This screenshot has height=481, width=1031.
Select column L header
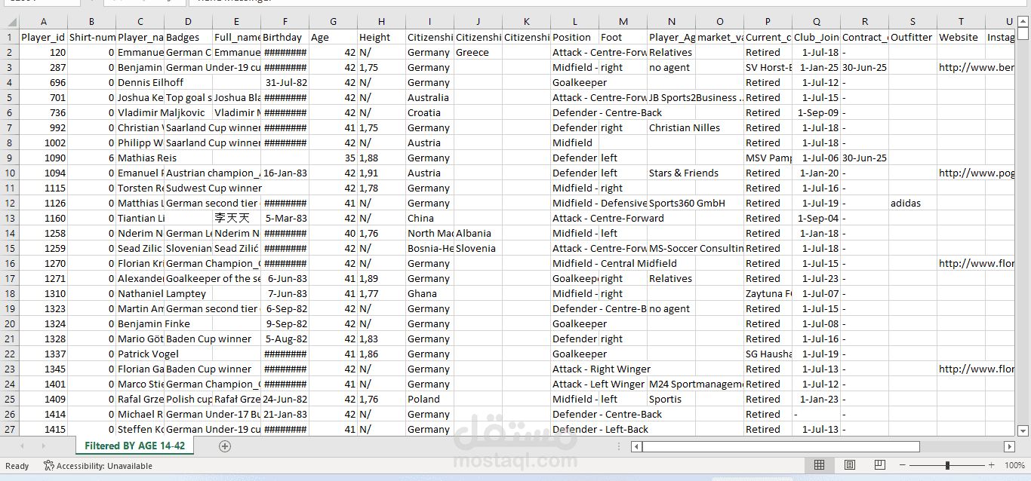point(575,22)
